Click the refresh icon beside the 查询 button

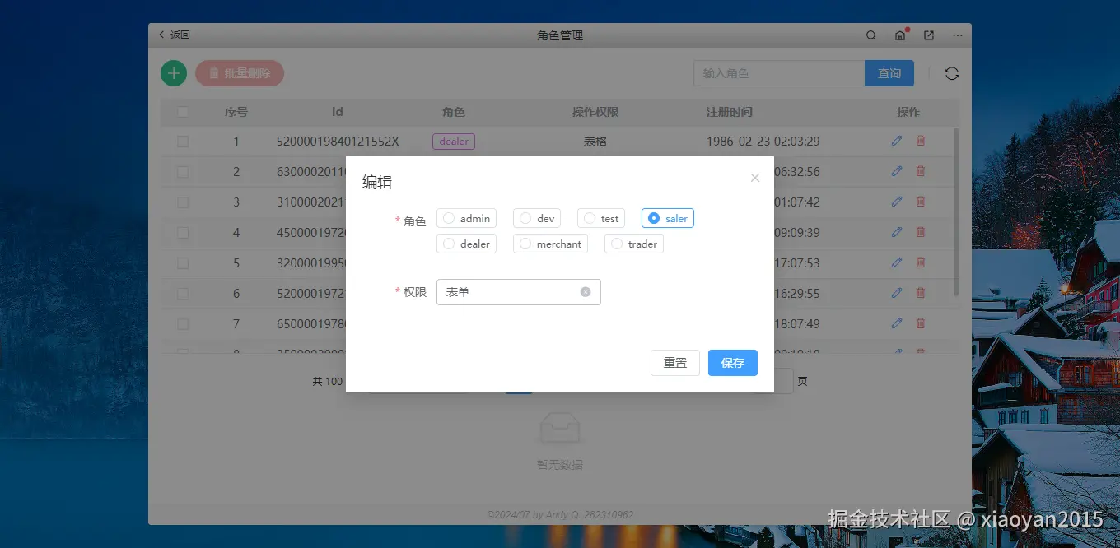point(952,72)
